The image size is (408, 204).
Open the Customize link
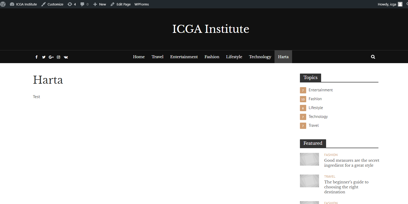pyautogui.click(x=52, y=4)
